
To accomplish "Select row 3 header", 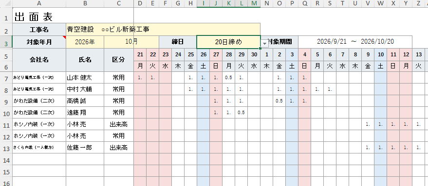I will [x=6, y=42].
